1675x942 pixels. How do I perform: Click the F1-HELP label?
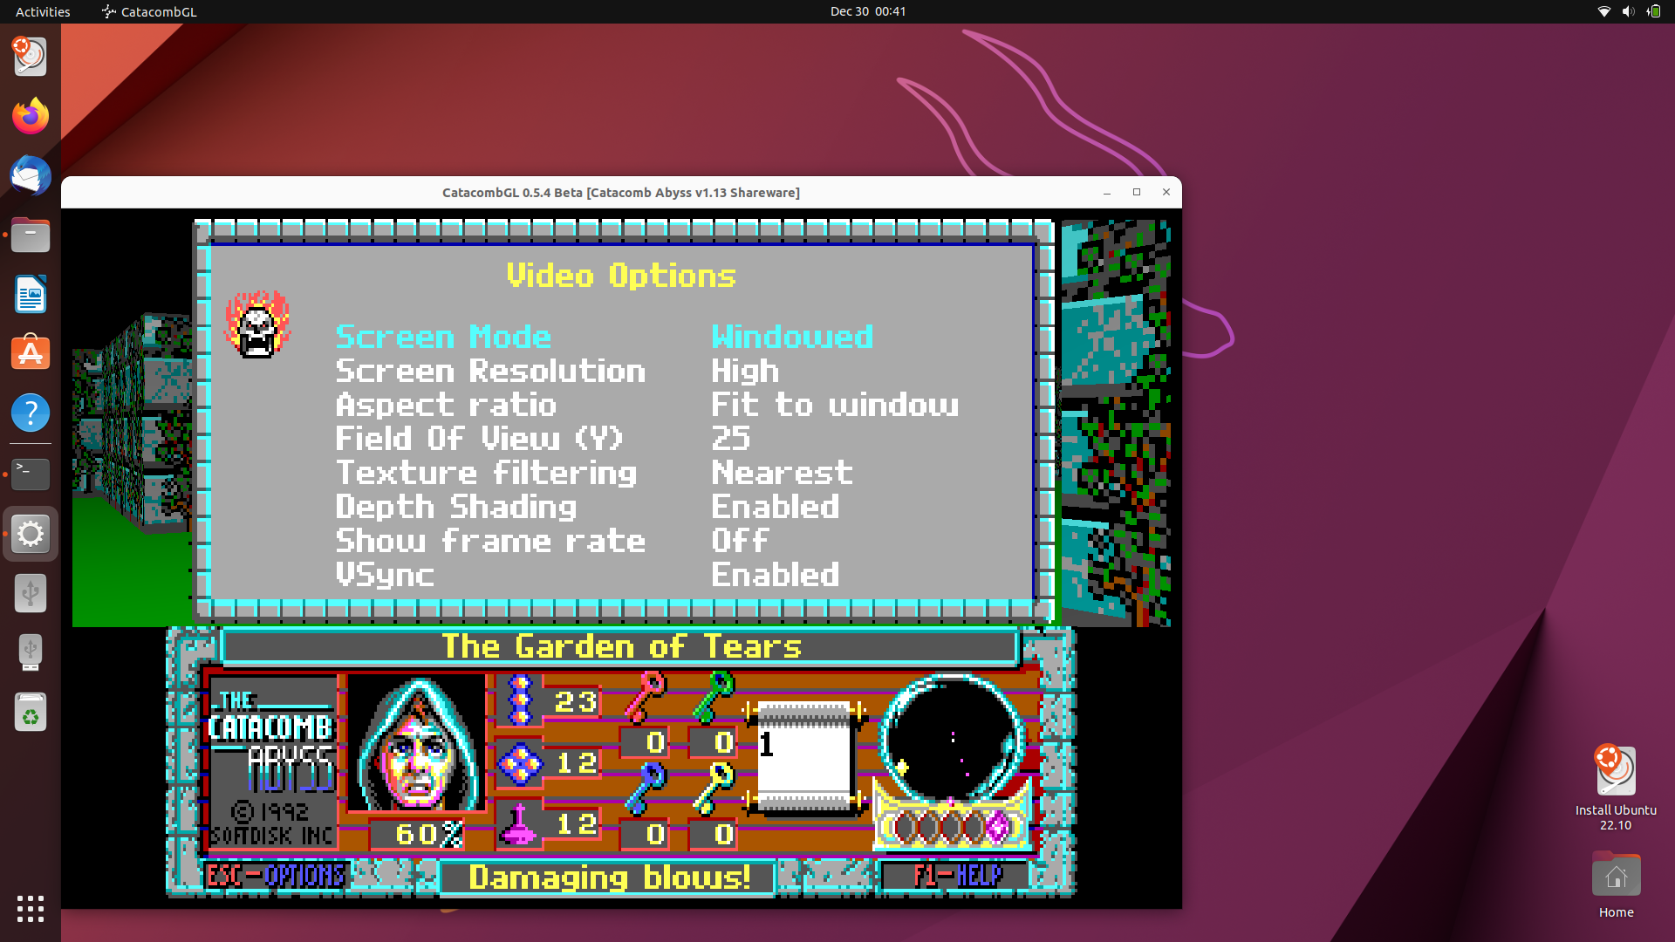click(957, 876)
